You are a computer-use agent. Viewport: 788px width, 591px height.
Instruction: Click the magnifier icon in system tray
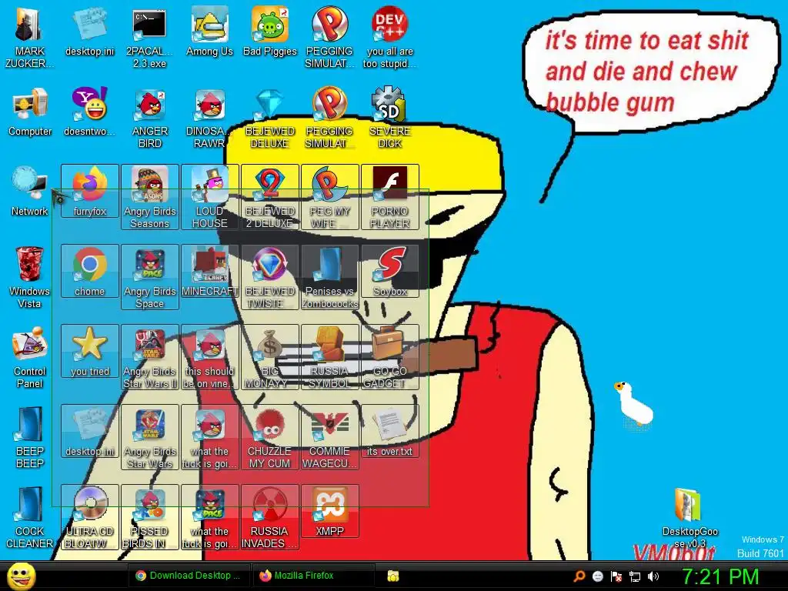[579, 576]
